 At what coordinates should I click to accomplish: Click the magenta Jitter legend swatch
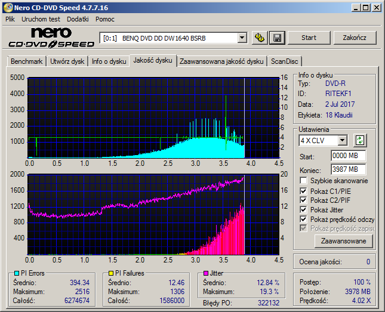tap(206, 273)
